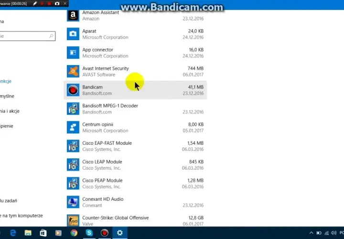This screenshot has height=239, width=344.
Task: Open the sidebar item ending in 'i akcje'
Action: 10,111
